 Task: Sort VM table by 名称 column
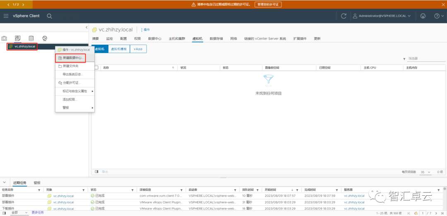[x=106, y=68]
